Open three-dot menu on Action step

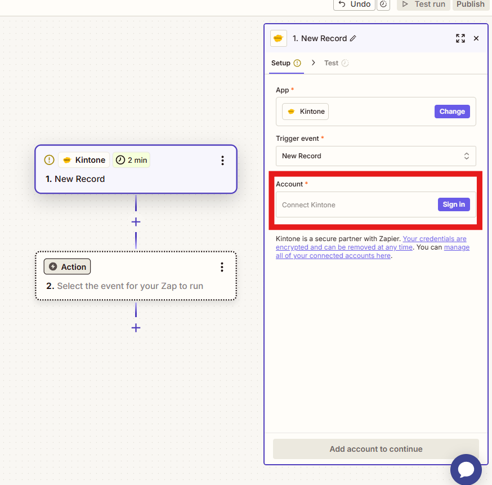pos(222,267)
